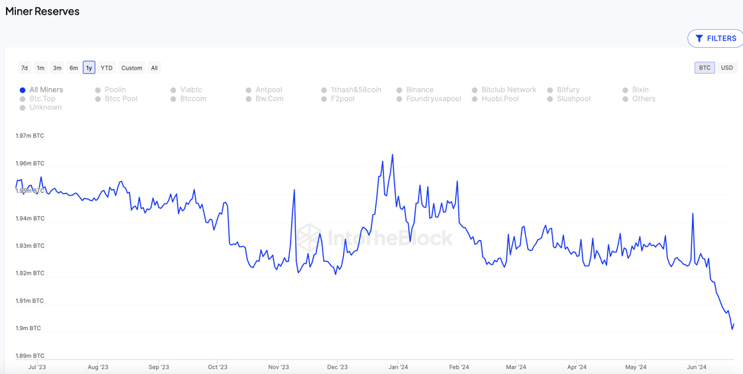Click the blue All Miners legend dot
The image size is (743, 374).
[x=23, y=90]
